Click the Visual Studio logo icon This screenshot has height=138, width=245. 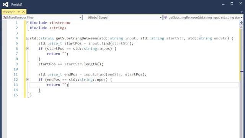tap(6, 4)
